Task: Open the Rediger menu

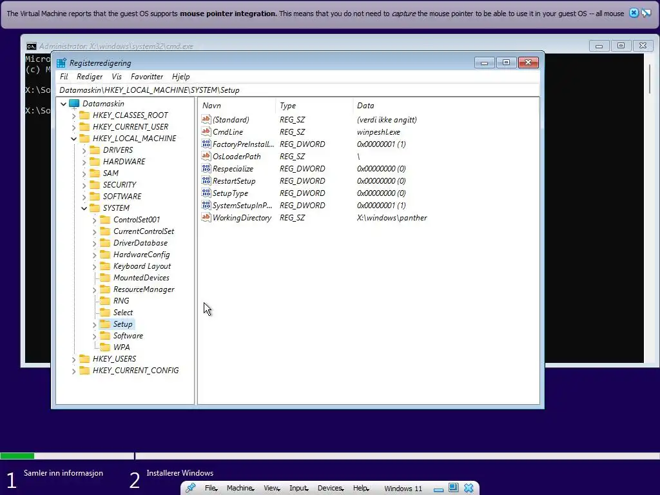Action: click(89, 77)
